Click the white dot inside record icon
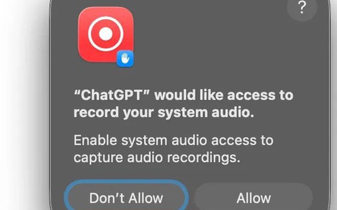 coord(105,34)
